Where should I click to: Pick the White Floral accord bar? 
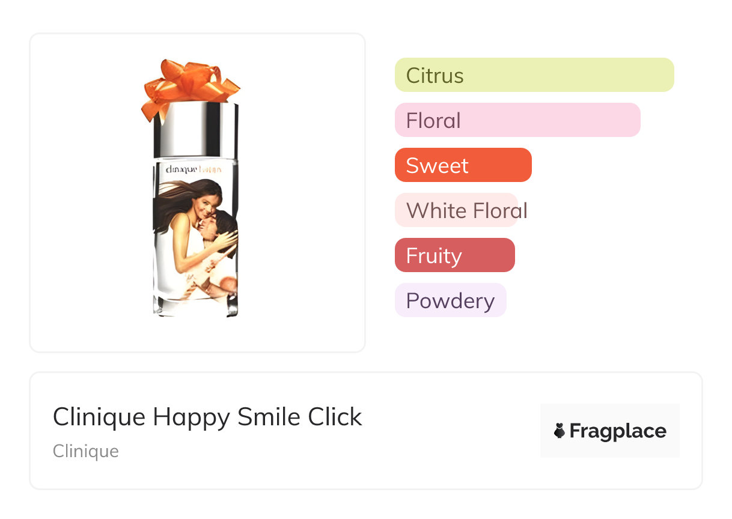coord(457,210)
